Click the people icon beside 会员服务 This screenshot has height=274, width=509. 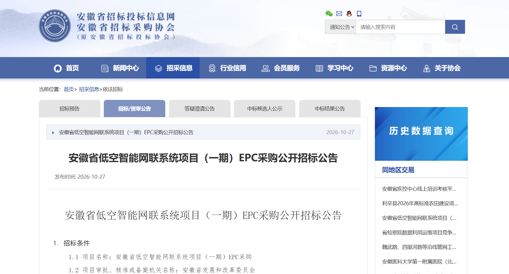[265, 68]
